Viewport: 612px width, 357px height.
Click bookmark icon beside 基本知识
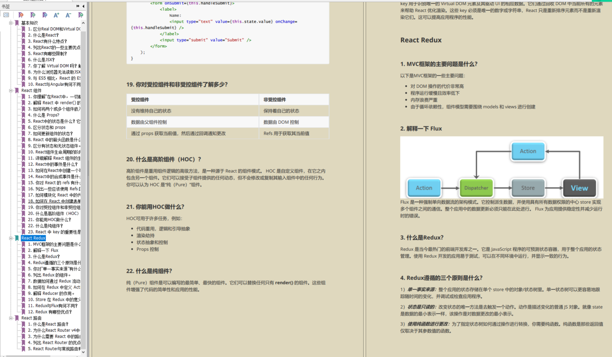click(x=17, y=23)
